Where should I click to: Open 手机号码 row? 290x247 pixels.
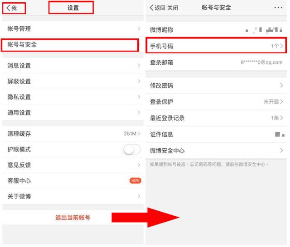(x=216, y=46)
